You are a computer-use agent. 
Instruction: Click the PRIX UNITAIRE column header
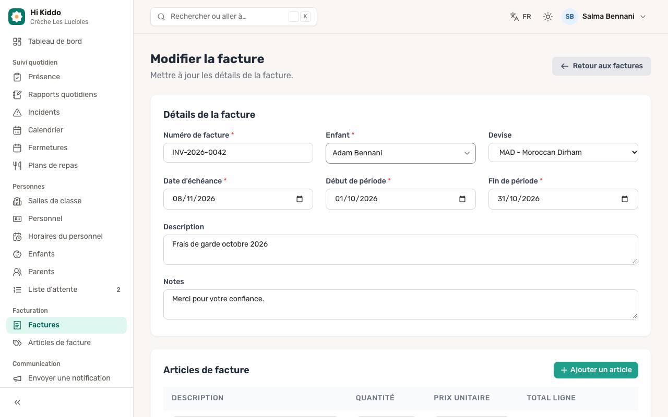[462, 398]
